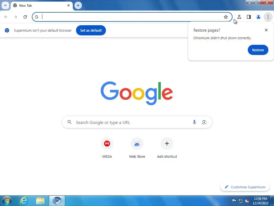
Task: Open the MEGA shortcut
Action: pyautogui.click(x=107, y=148)
